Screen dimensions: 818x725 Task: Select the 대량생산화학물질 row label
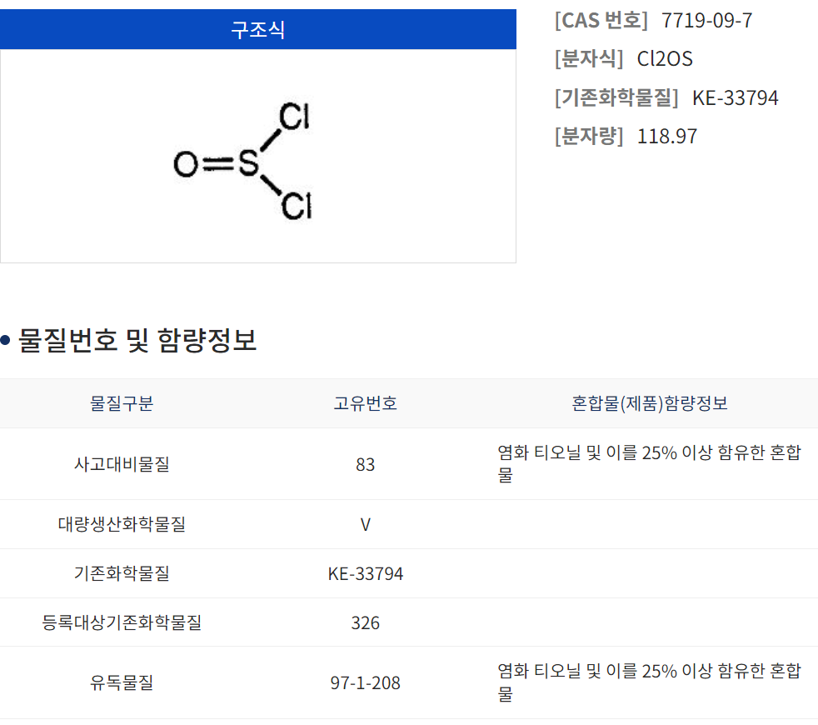point(122,524)
